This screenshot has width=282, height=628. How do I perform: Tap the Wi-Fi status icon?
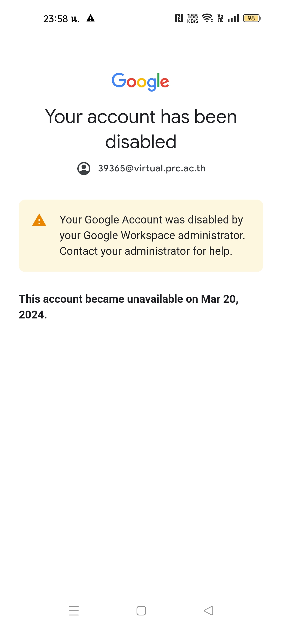pyautogui.click(x=208, y=18)
